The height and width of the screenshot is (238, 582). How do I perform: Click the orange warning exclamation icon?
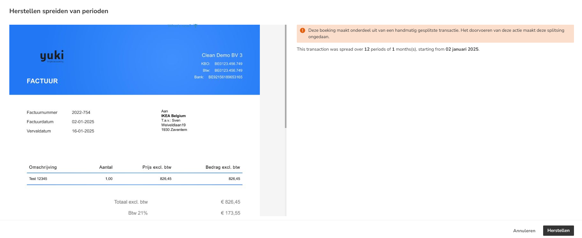(x=302, y=30)
